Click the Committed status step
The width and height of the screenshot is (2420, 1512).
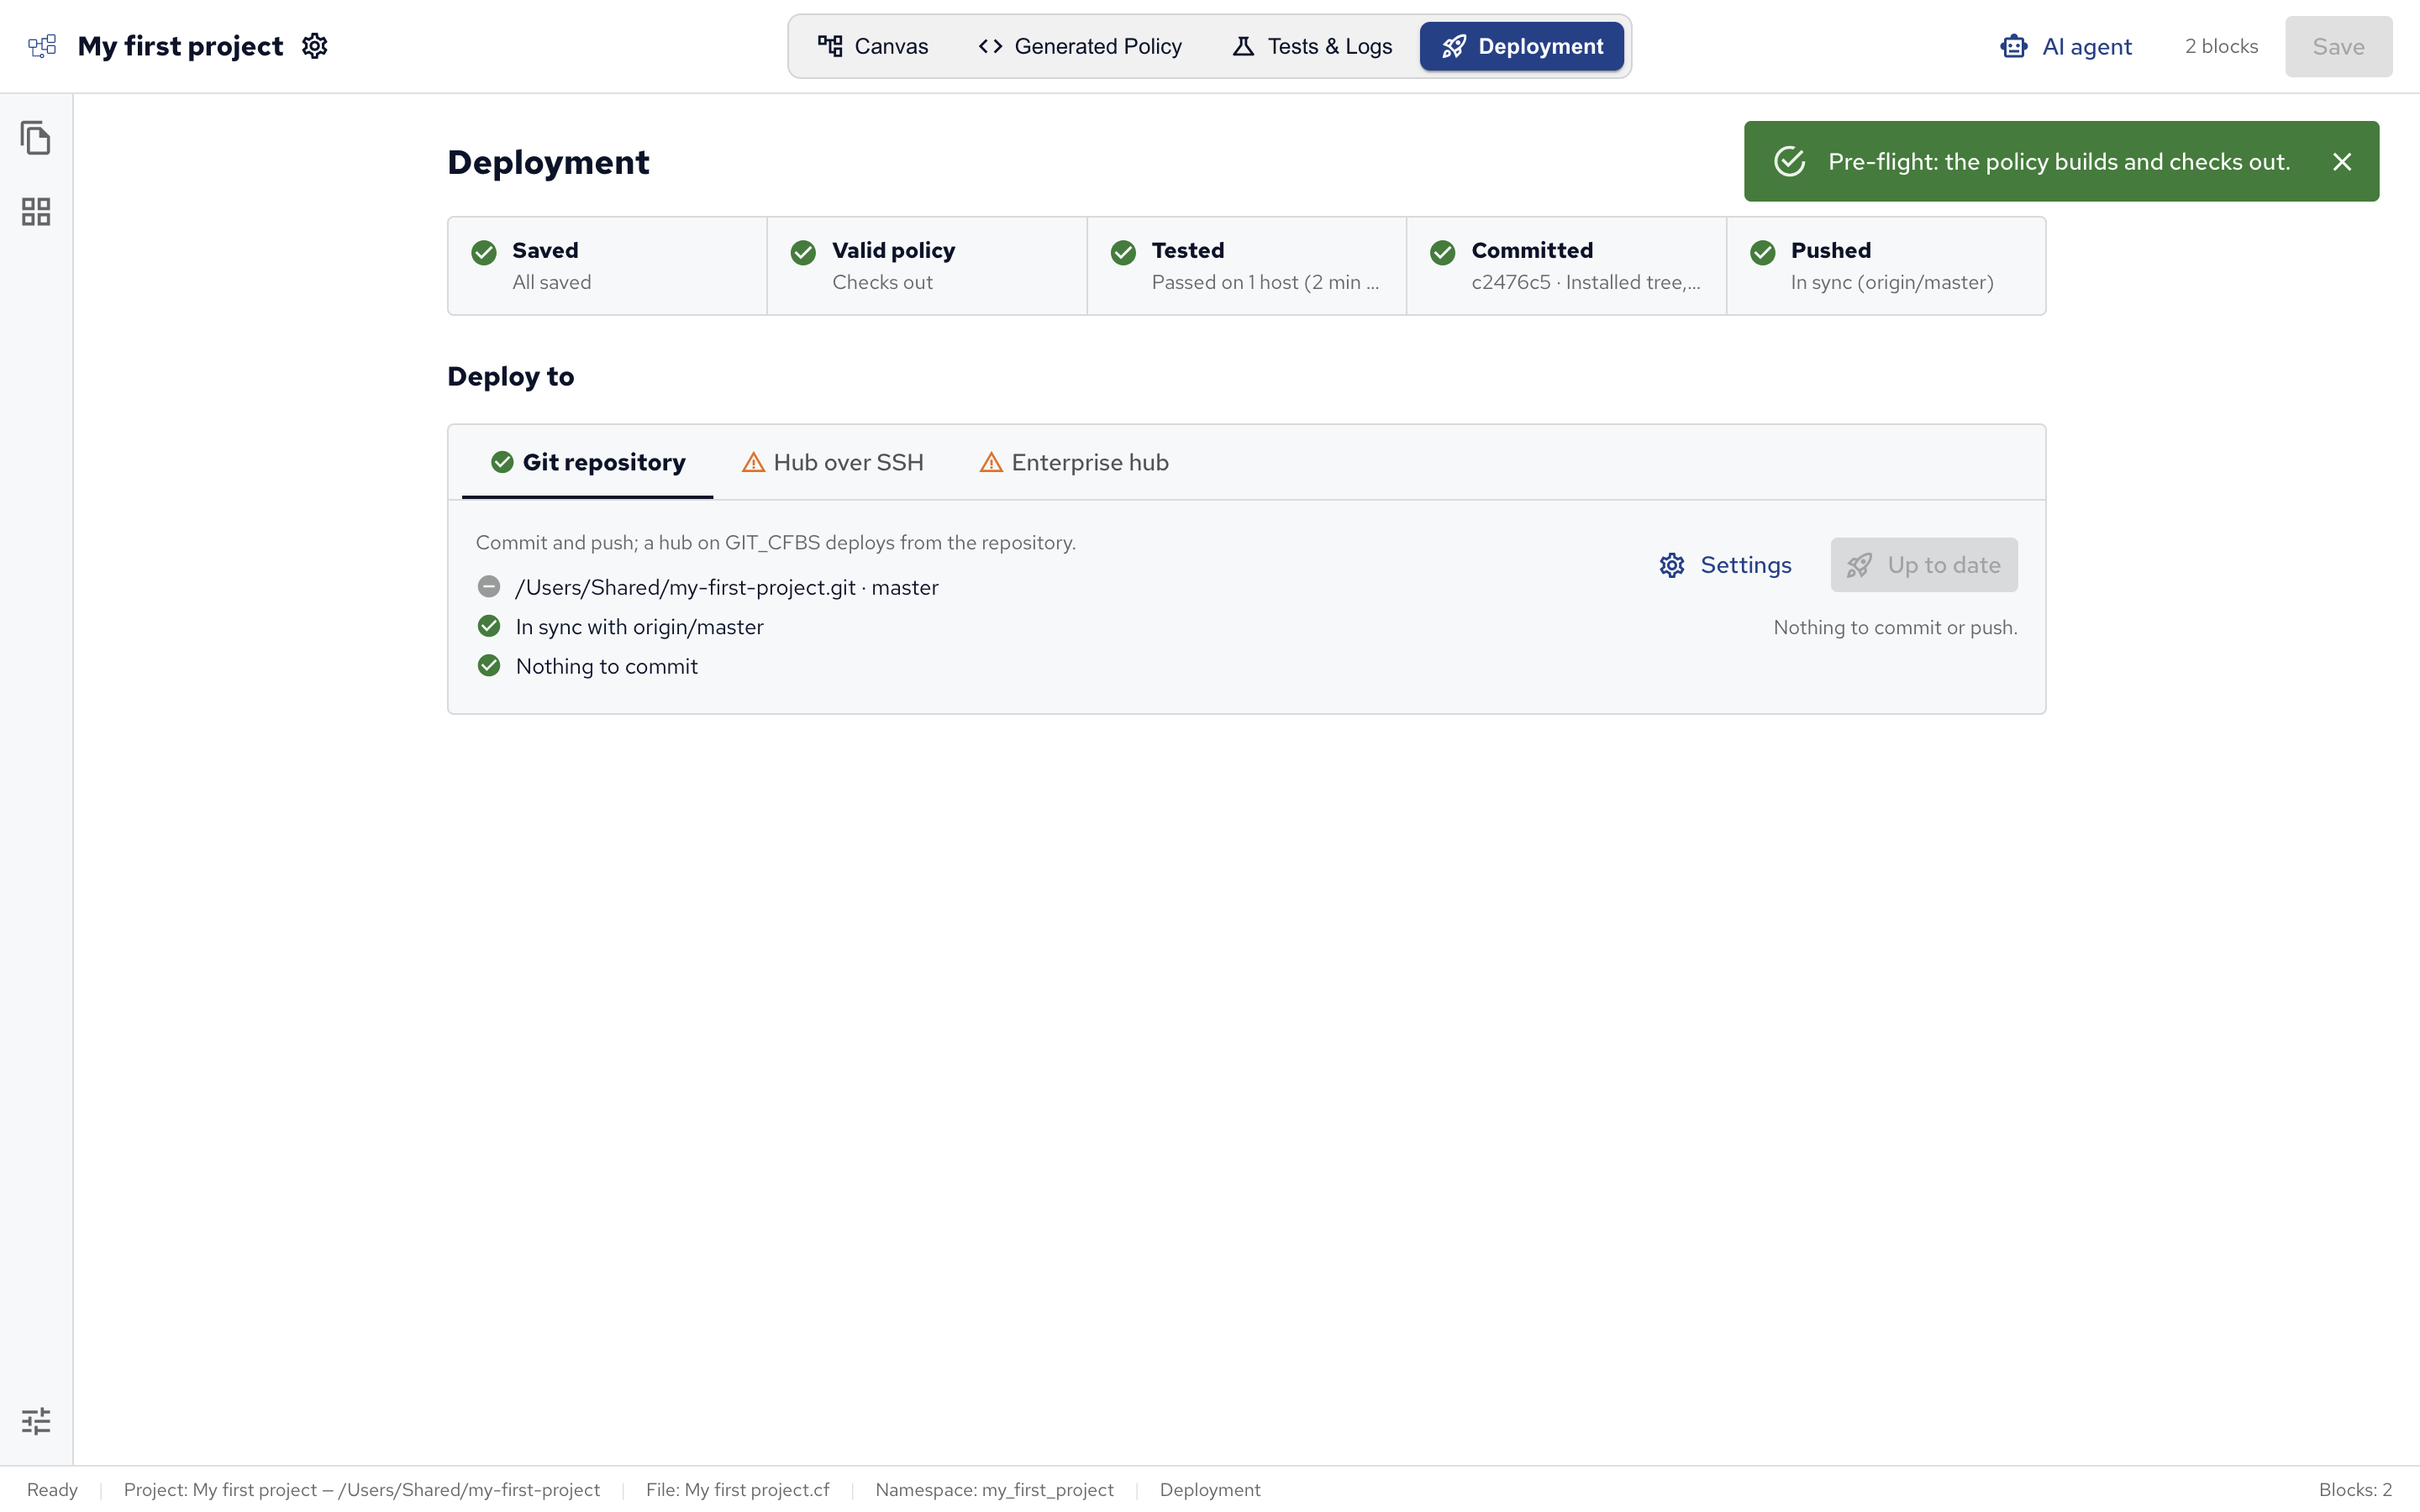[x=1566, y=266]
